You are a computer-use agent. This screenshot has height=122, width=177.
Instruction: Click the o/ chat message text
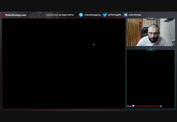161,106
